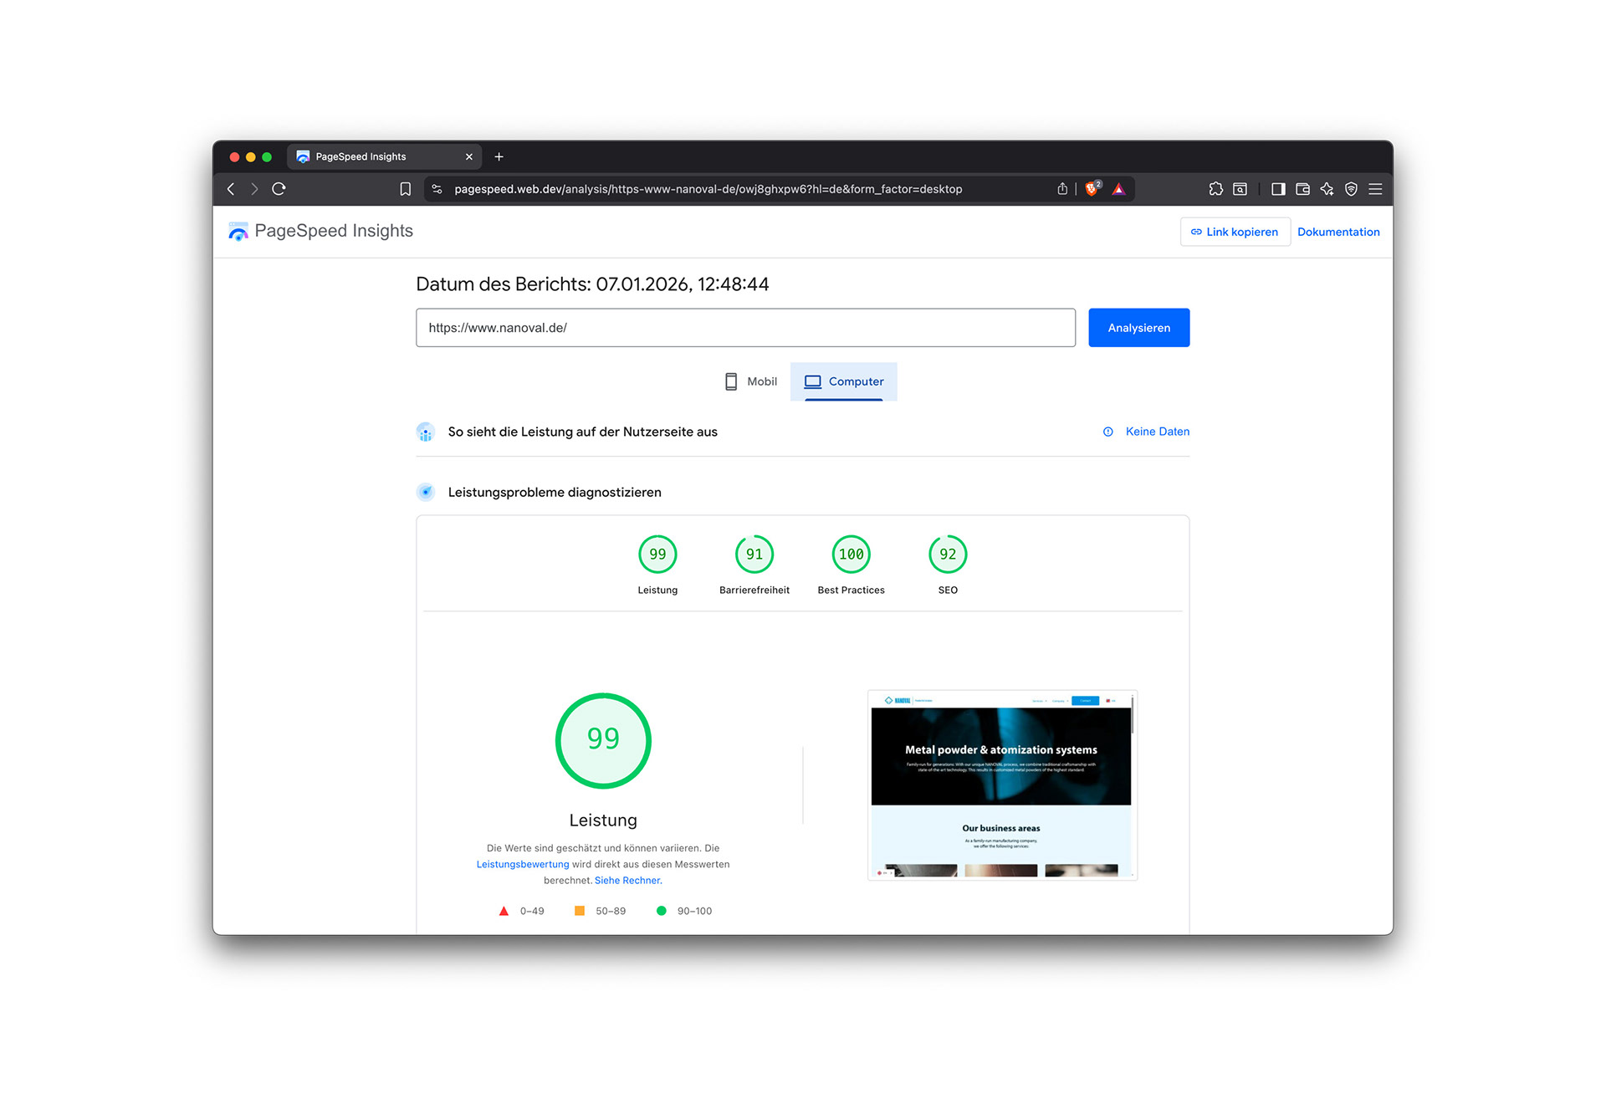Switch to the Mobil tab
The height and width of the screenshot is (1104, 1606).
tap(750, 381)
